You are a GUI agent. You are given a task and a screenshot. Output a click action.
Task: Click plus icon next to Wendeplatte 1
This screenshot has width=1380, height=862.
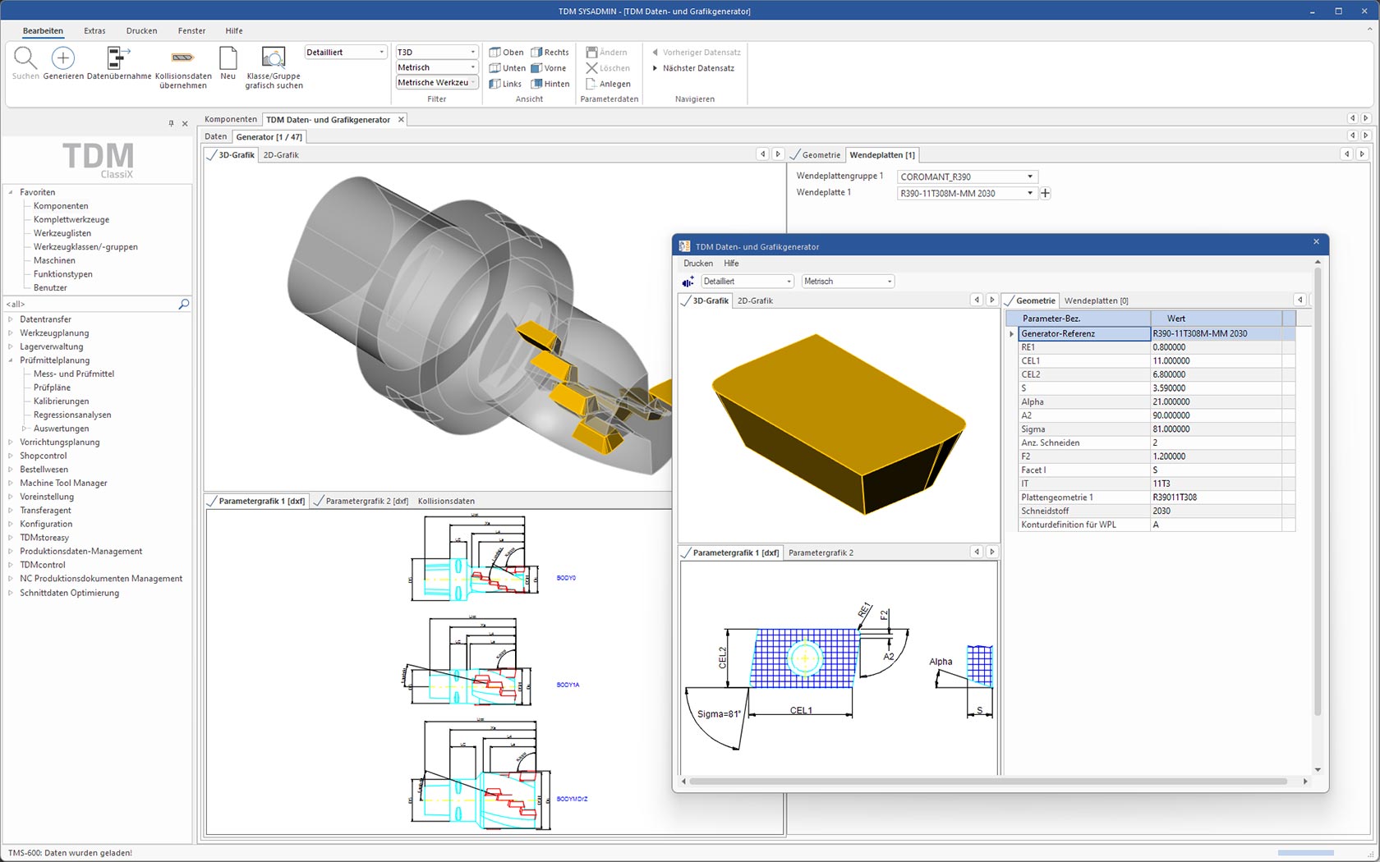[x=1045, y=194]
